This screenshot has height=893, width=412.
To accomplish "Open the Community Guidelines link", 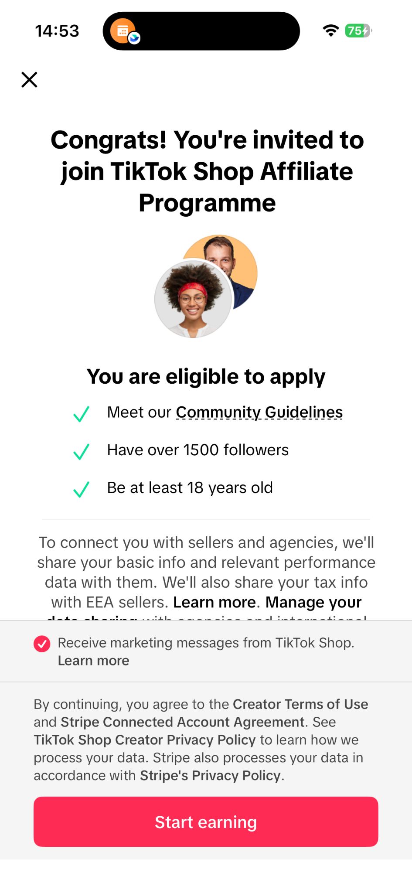I will (x=259, y=412).
